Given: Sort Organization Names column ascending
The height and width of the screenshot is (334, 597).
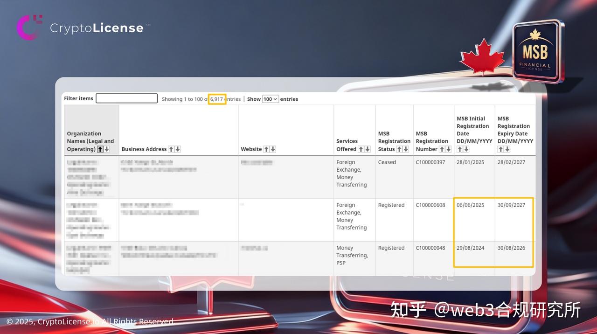Looking at the screenshot, I should click(99, 149).
